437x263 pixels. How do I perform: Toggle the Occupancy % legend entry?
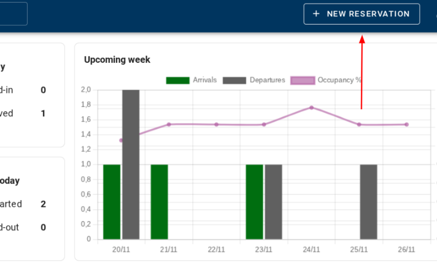tap(339, 80)
